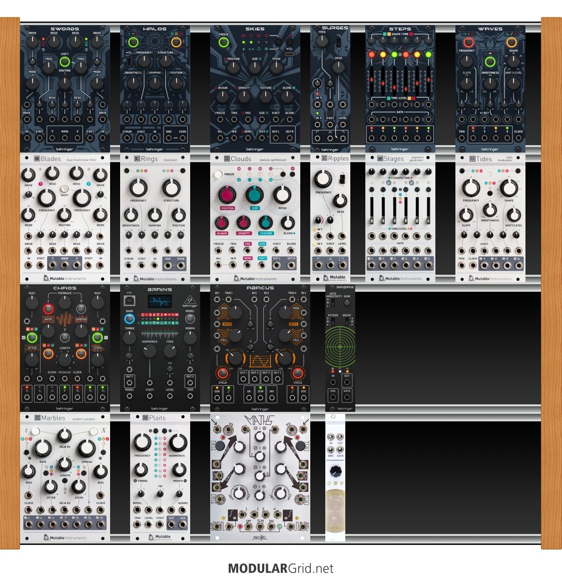
Task: Click the green button at top-left of Halos
Action: (x=133, y=42)
